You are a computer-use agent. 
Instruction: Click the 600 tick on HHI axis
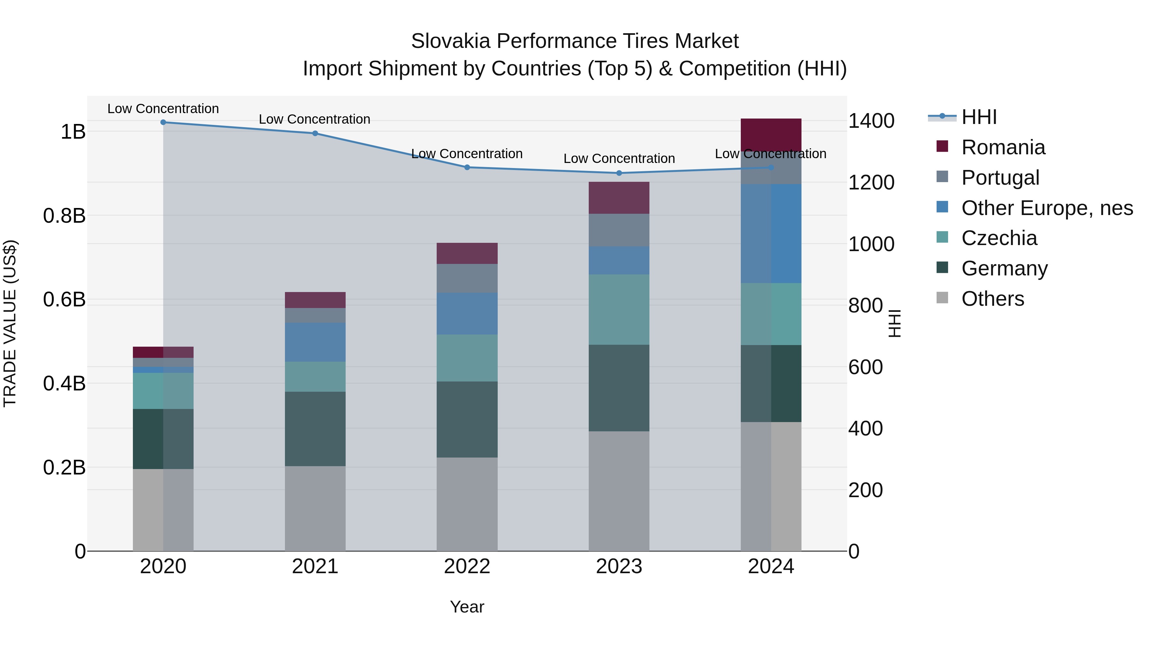click(x=865, y=367)
